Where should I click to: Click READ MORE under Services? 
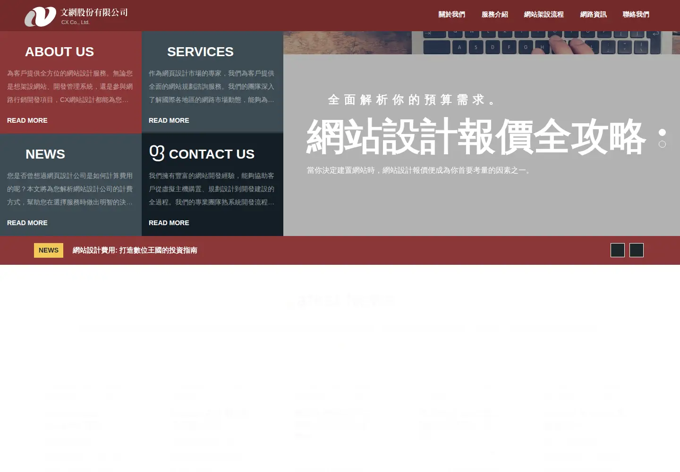point(169,120)
